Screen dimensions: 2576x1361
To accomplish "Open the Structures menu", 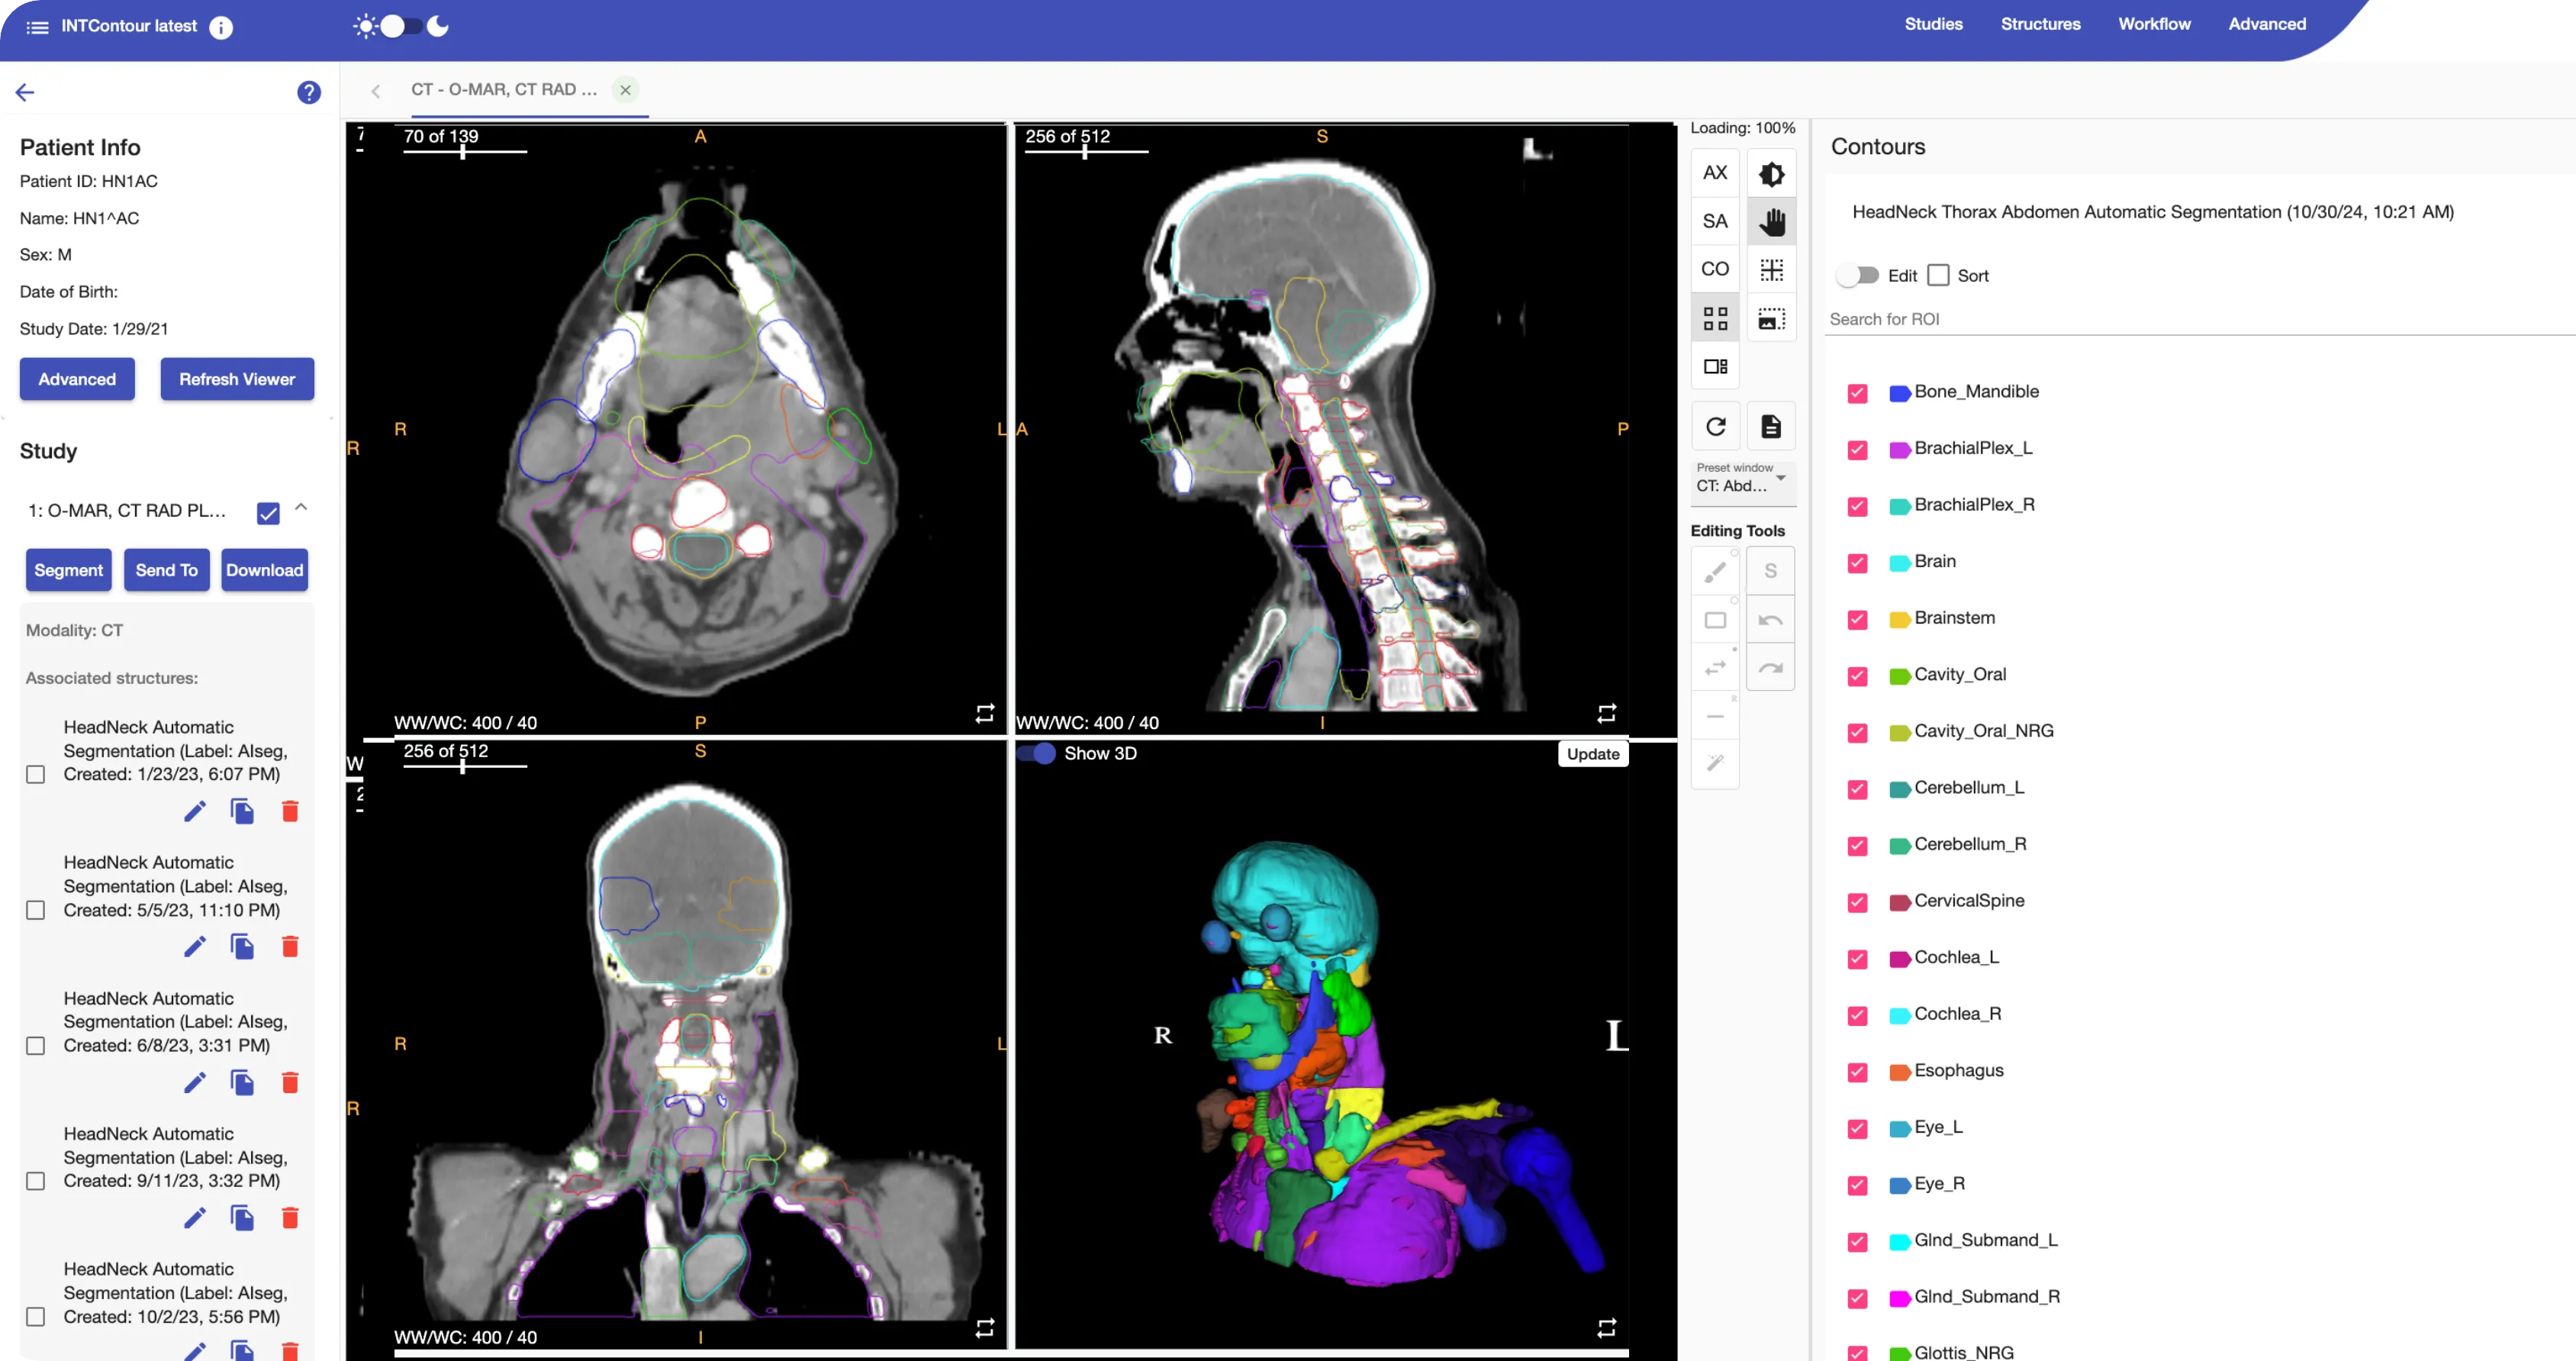I will [2040, 24].
